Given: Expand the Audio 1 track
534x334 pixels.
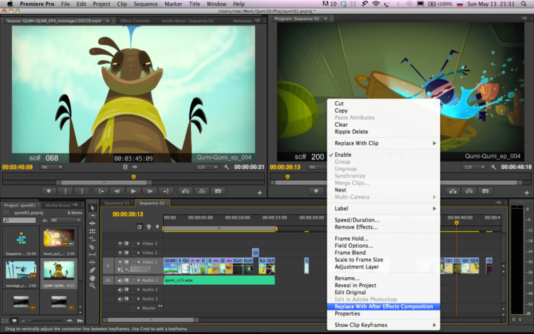Looking at the screenshot, I should [x=138, y=280].
